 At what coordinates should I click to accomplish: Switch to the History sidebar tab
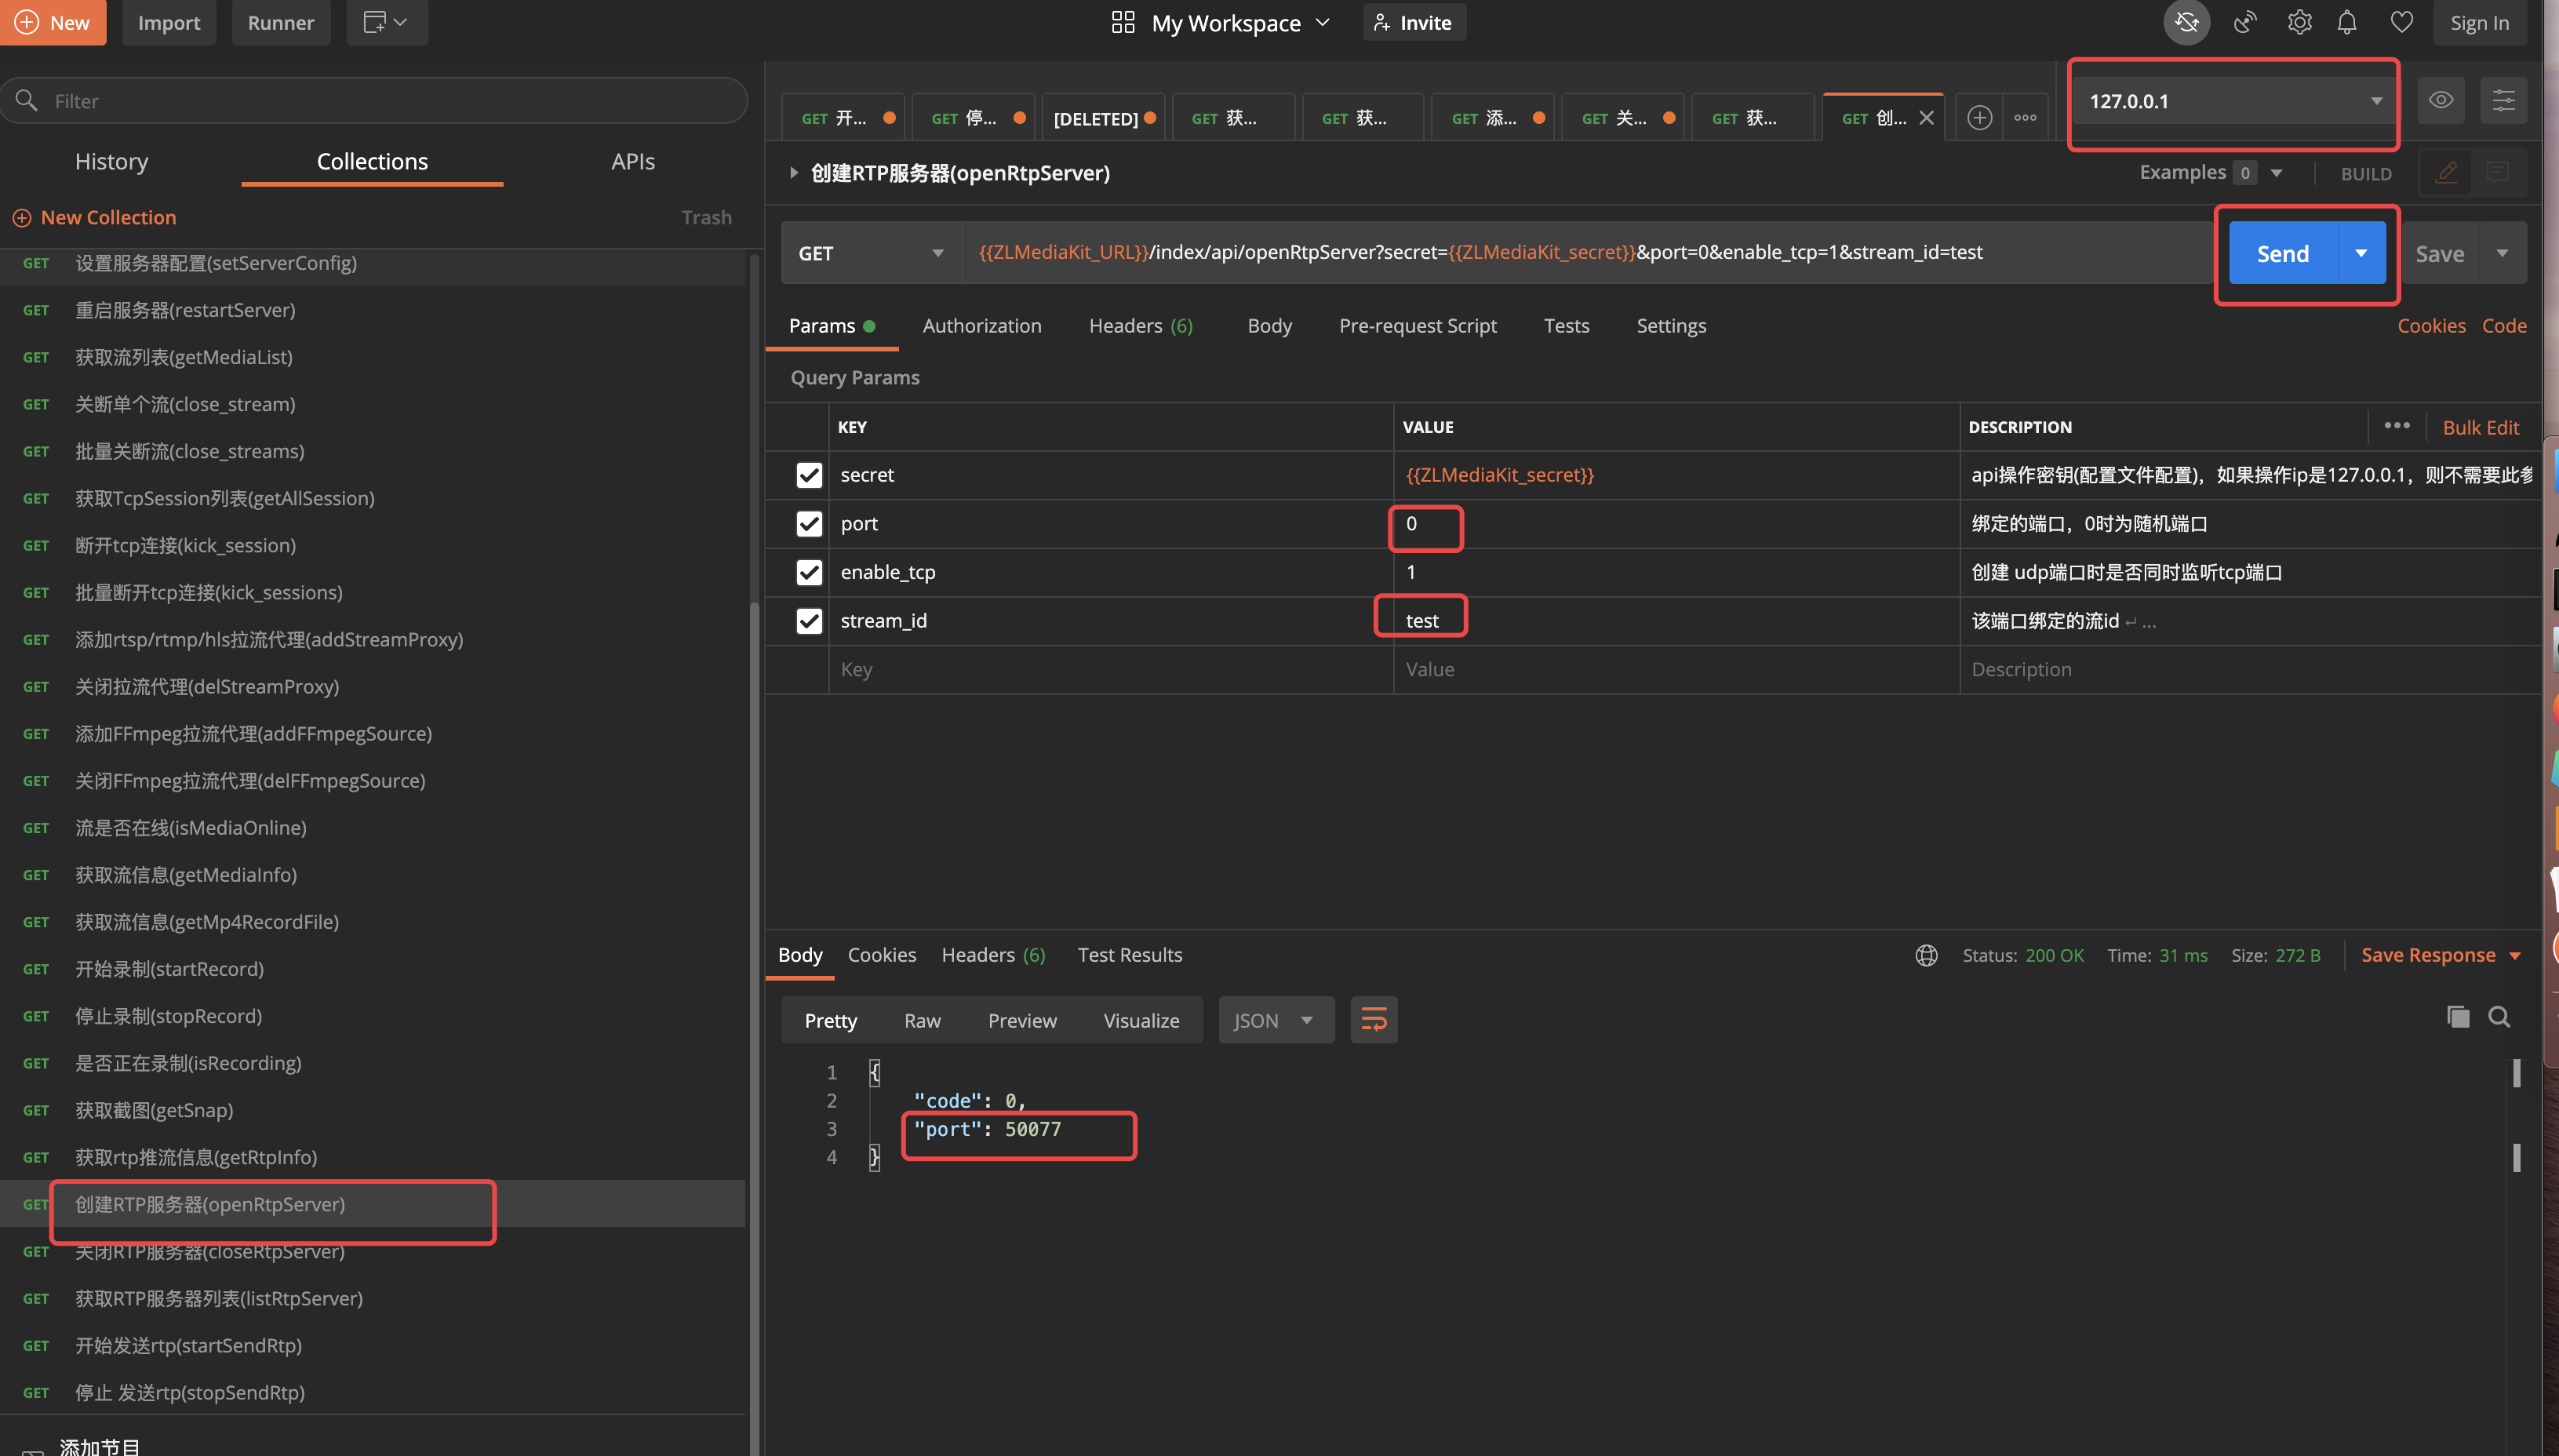(x=111, y=162)
